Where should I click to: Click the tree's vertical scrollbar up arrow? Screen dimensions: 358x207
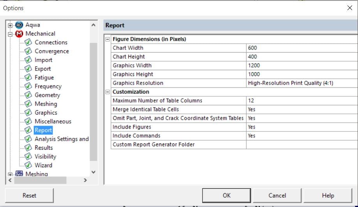93,25
